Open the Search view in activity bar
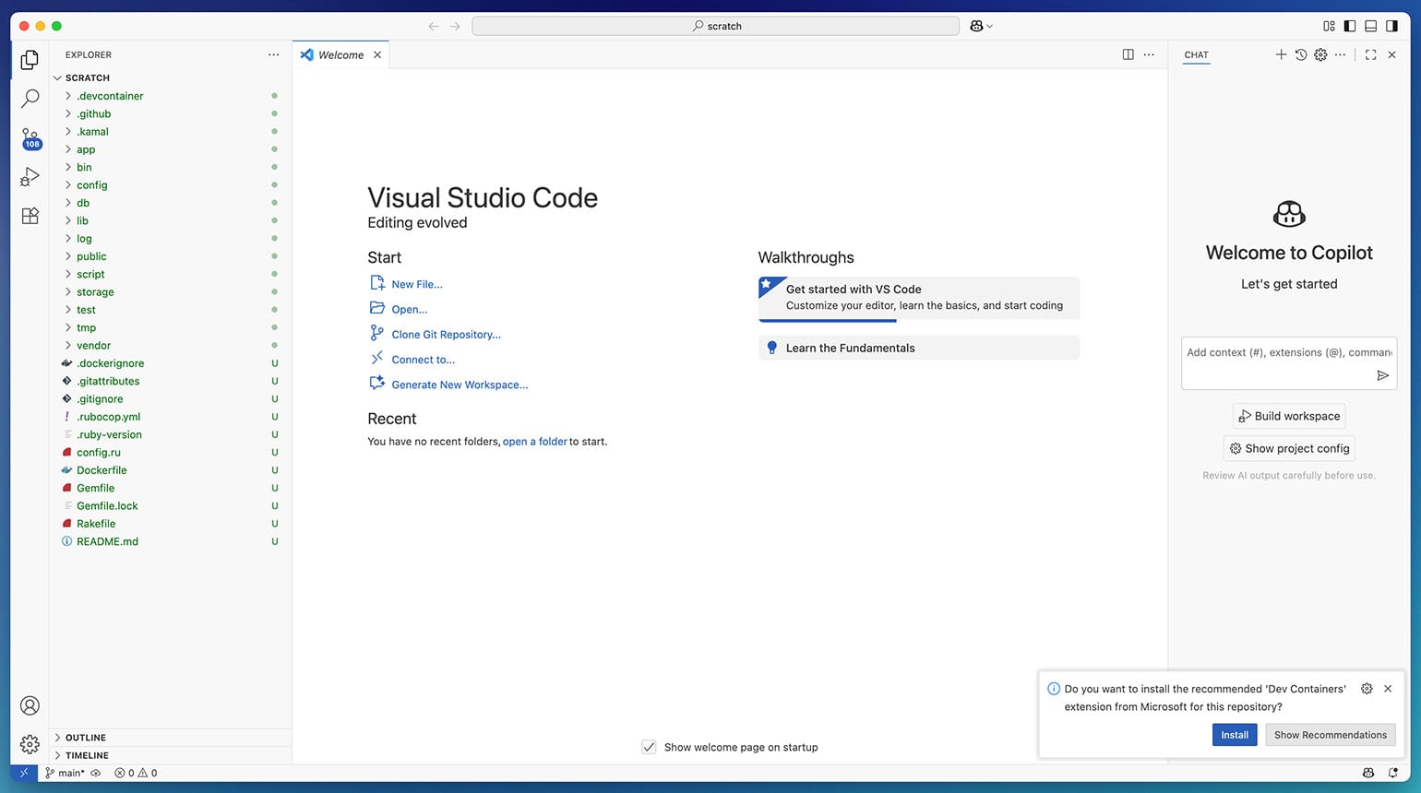The height and width of the screenshot is (793, 1421). [x=30, y=98]
